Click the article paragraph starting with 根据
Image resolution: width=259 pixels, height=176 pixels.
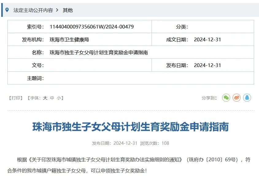[x=129, y=165]
